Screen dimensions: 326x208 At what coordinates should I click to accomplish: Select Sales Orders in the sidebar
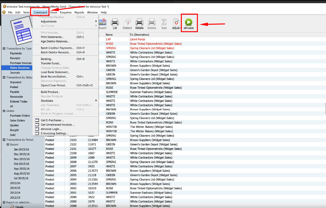[17, 120]
